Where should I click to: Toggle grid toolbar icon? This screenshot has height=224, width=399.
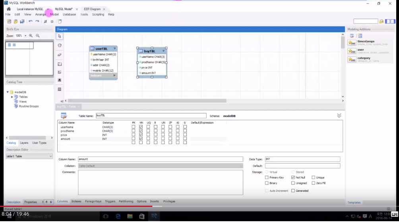click(x=45, y=21)
